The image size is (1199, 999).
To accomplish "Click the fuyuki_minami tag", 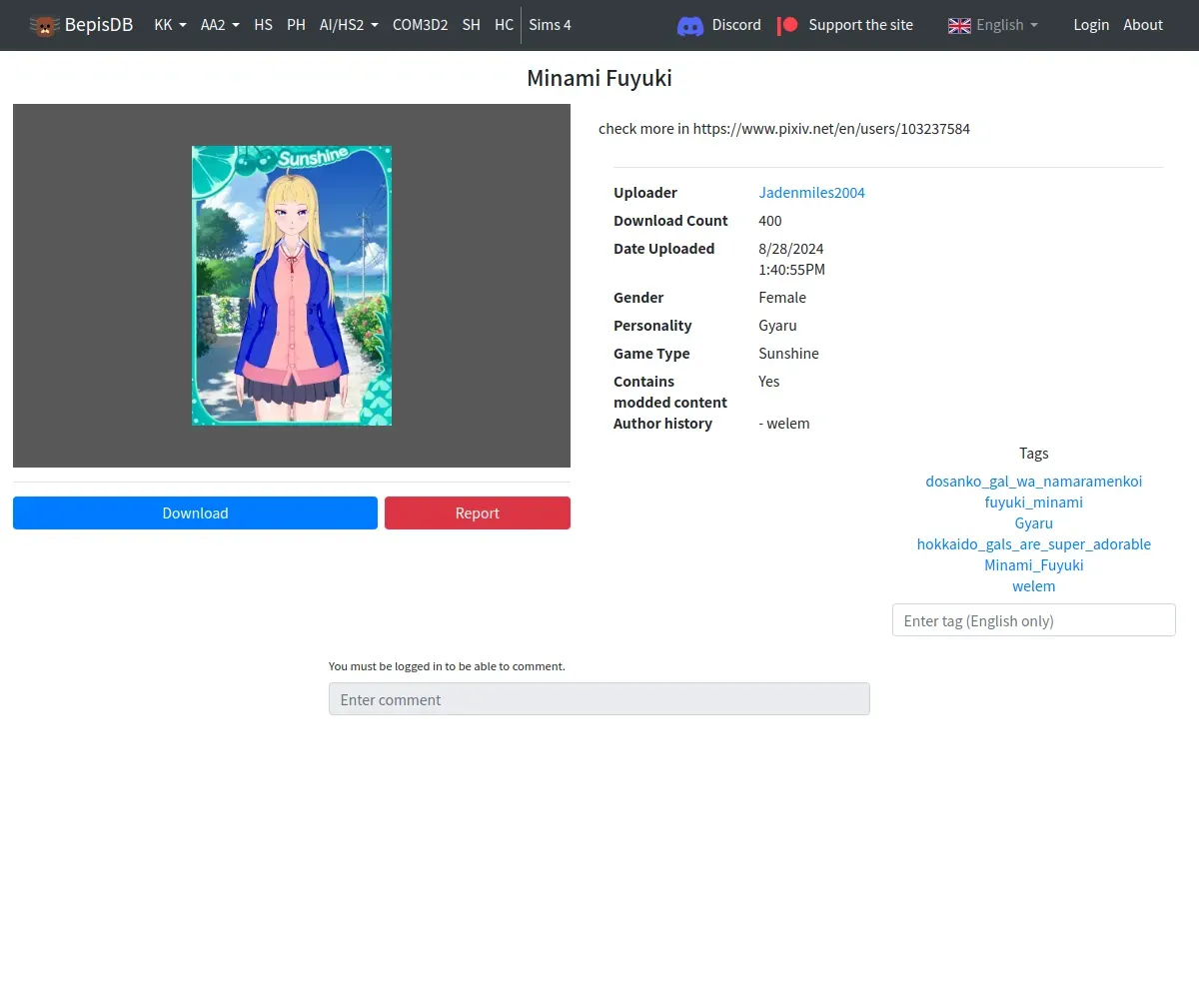I will tap(1034, 502).
